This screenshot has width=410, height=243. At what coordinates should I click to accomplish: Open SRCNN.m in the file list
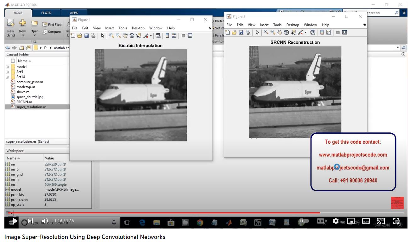(x=24, y=102)
